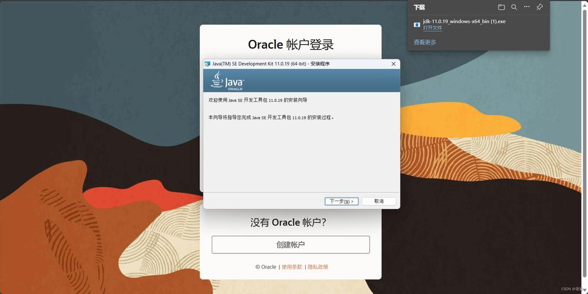Click the installer title bar Java icon
The image size is (588, 294).
coord(208,64)
